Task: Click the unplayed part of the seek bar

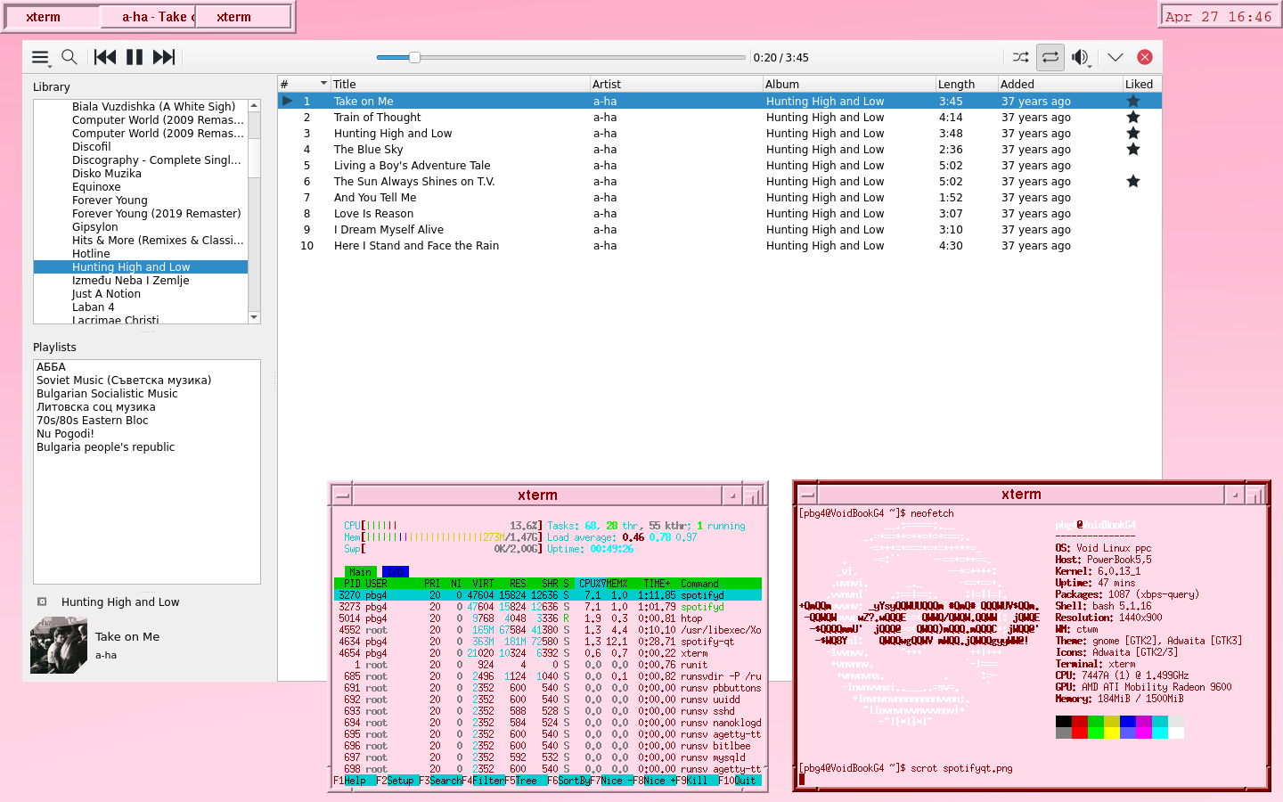Action: pyautogui.click(x=582, y=57)
